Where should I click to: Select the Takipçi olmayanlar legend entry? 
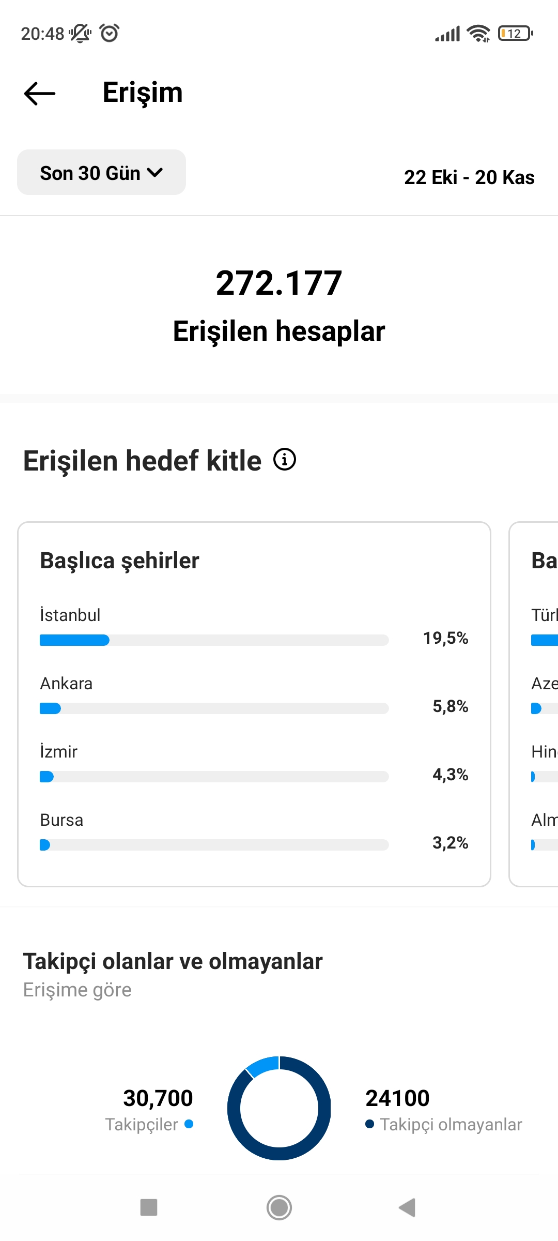(444, 1125)
